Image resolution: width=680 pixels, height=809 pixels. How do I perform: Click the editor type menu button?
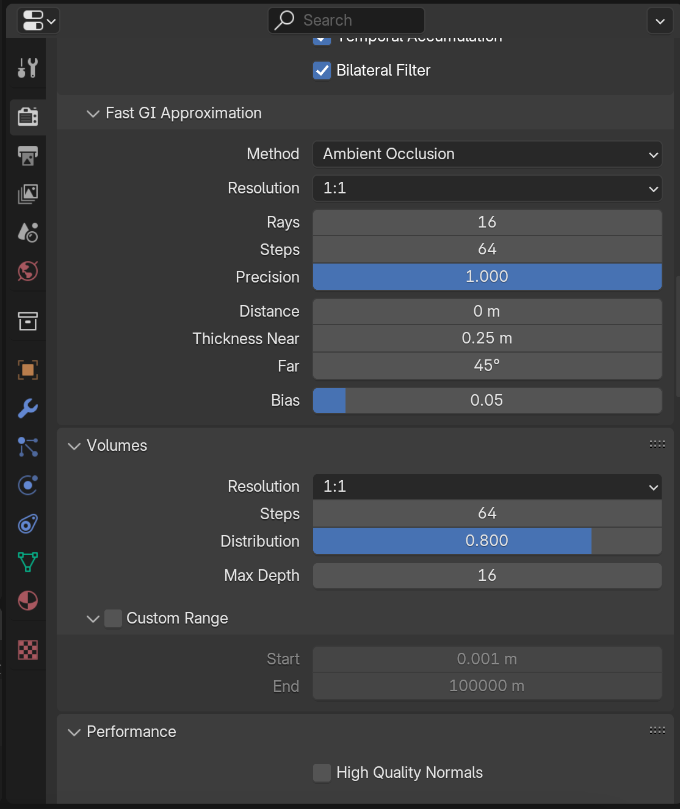pyautogui.click(x=40, y=21)
